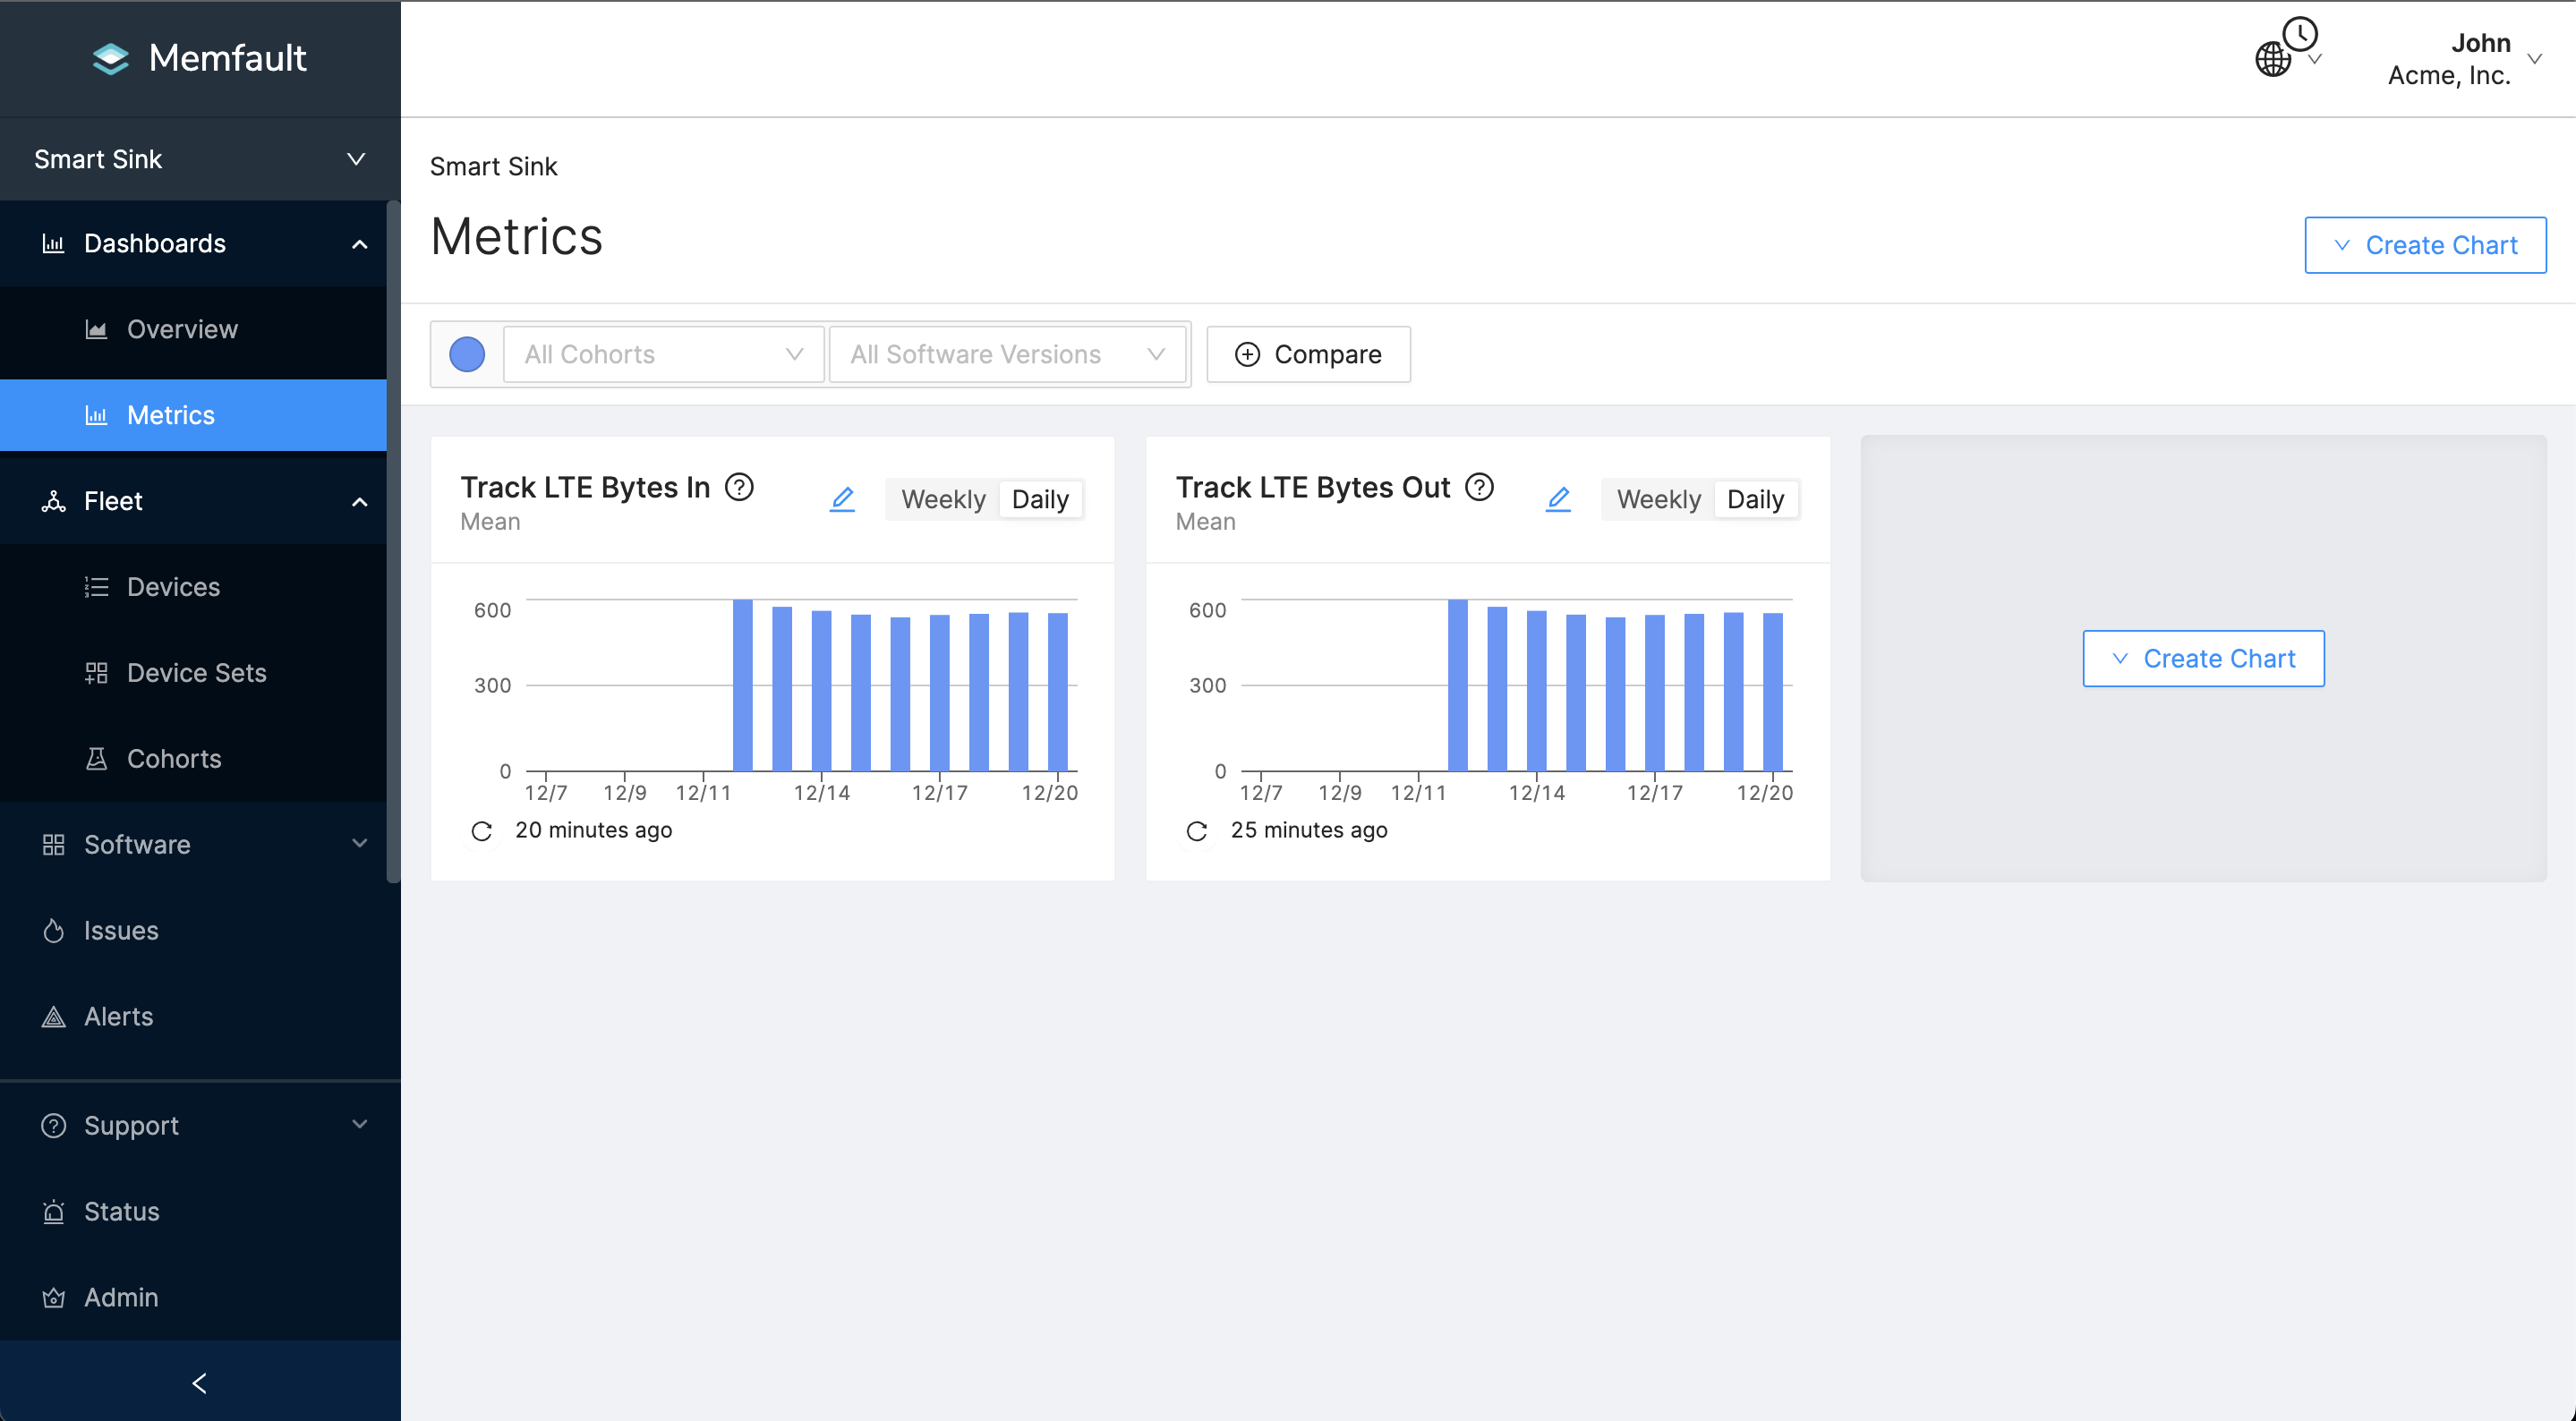The height and width of the screenshot is (1421, 2576).
Task: Open the All Software Versions dropdown
Action: (1007, 354)
